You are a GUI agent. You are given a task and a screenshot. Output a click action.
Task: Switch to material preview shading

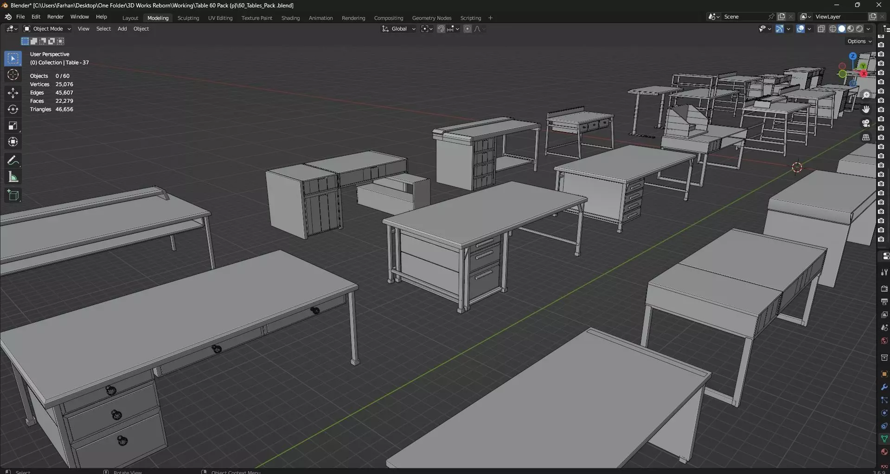coord(851,29)
